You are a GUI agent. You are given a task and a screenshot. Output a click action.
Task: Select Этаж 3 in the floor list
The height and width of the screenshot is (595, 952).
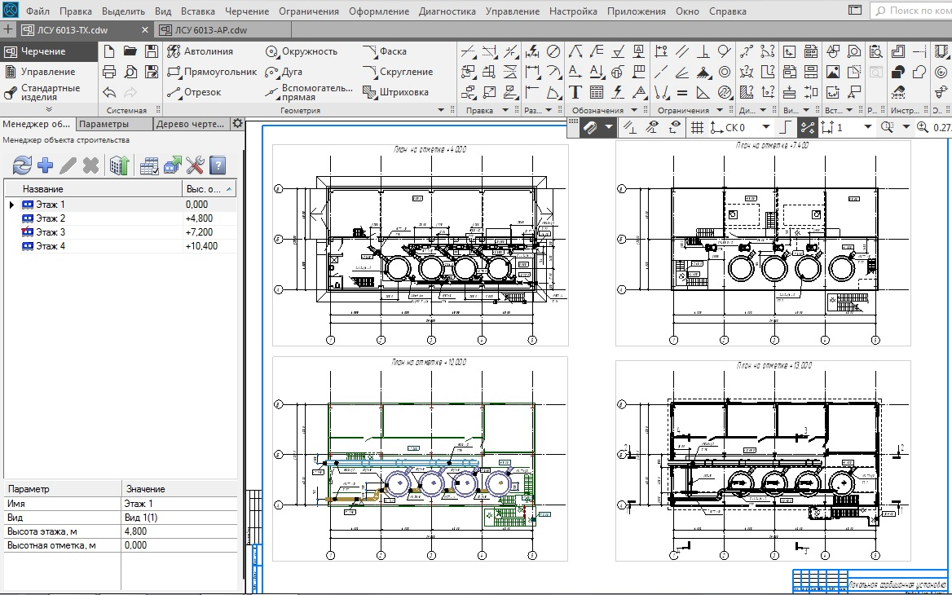pyautogui.click(x=51, y=232)
